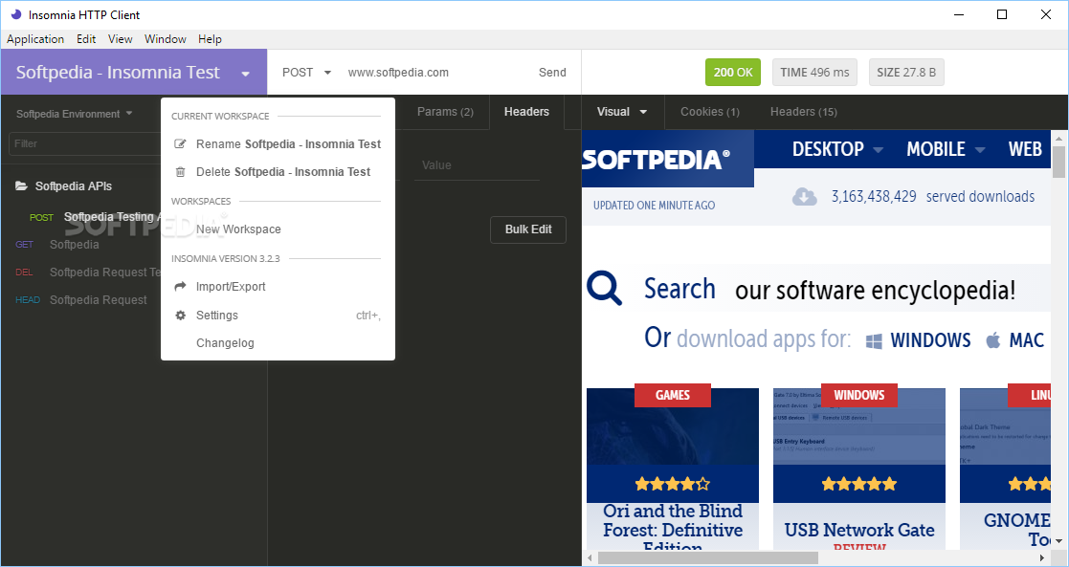Switch to the Params (2) tab

445,112
